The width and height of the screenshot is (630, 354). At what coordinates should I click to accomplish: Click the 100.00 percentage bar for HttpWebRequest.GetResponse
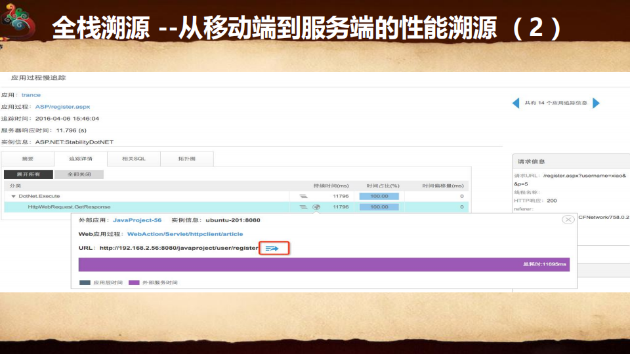coord(379,207)
